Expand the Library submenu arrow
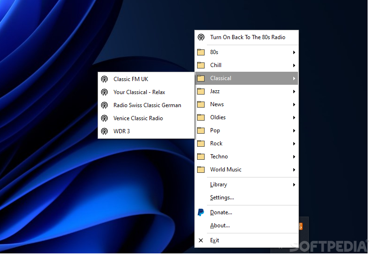 pos(294,184)
